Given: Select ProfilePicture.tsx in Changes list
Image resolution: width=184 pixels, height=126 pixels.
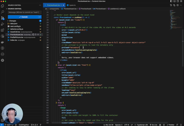Looking at the screenshot, I should click(x=24, y=37).
